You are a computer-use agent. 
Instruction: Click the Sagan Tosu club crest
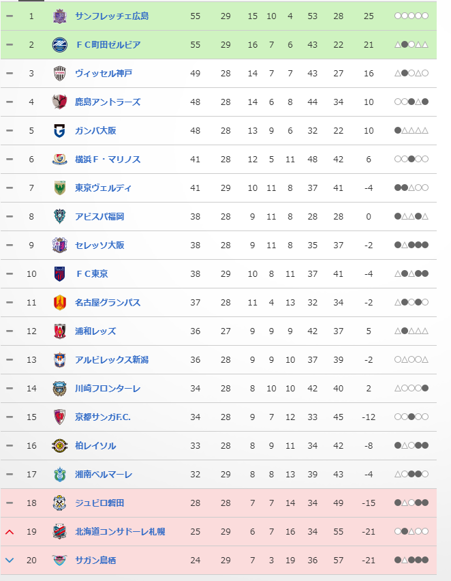(60, 561)
